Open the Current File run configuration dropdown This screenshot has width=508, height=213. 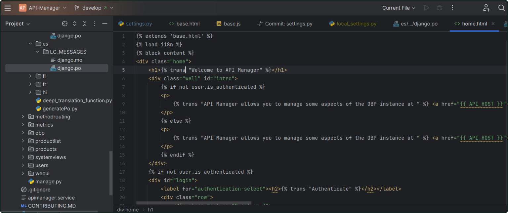click(x=399, y=8)
